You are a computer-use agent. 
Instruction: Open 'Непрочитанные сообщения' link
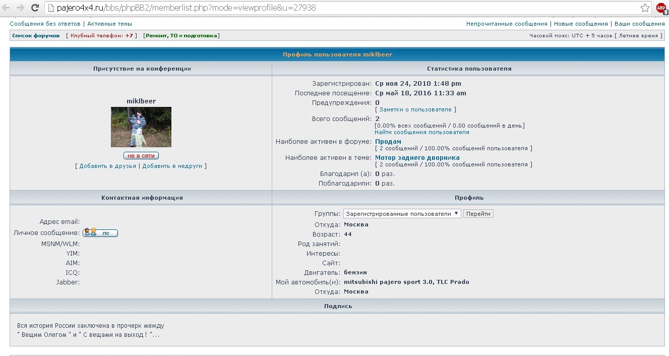tap(507, 24)
